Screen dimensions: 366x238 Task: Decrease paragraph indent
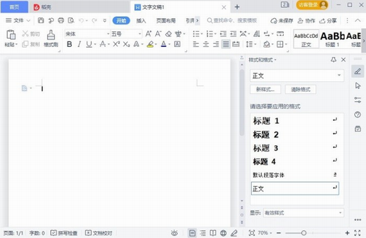(223, 34)
